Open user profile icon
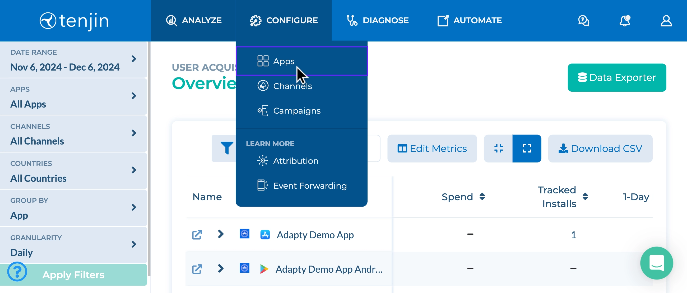Screen dimensions: 687x293 (x=666, y=21)
